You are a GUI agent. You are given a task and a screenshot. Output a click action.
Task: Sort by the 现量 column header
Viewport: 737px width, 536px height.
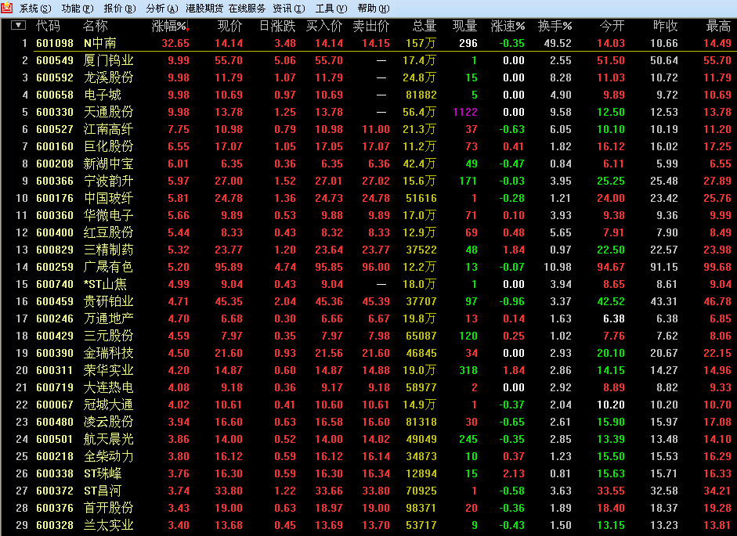click(x=465, y=26)
